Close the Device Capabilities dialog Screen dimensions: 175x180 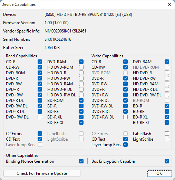tap(169, 4)
